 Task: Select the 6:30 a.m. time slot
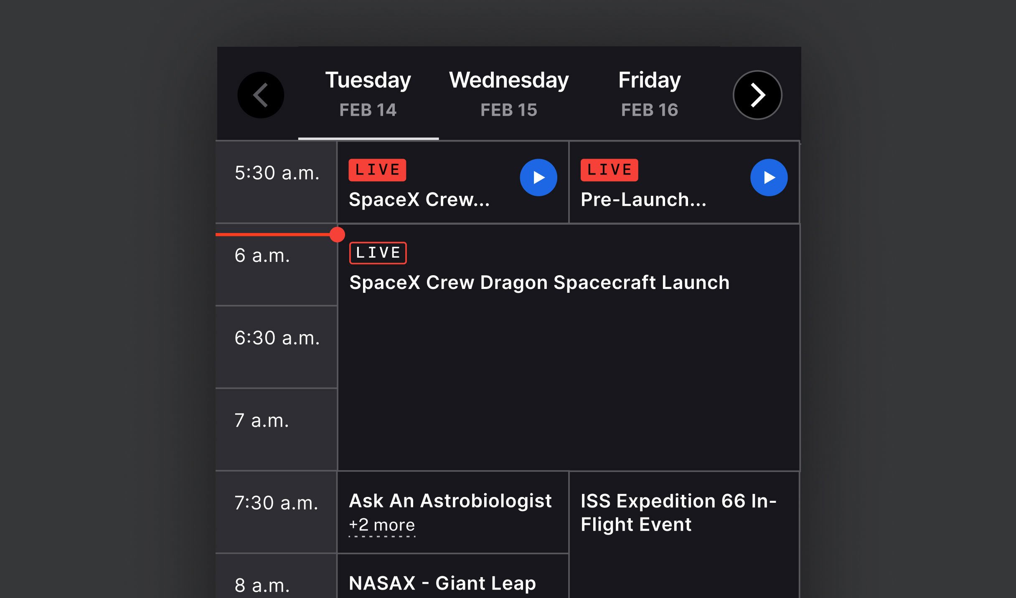pos(276,347)
